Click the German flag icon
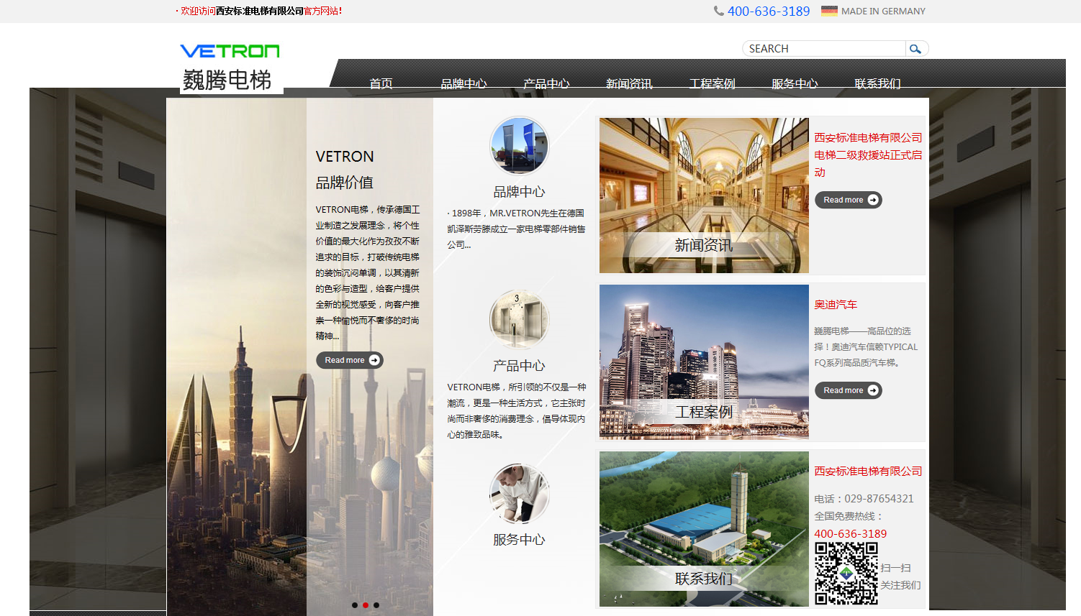Viewport: 1081px width, 616px height. (x=829, y=11)
